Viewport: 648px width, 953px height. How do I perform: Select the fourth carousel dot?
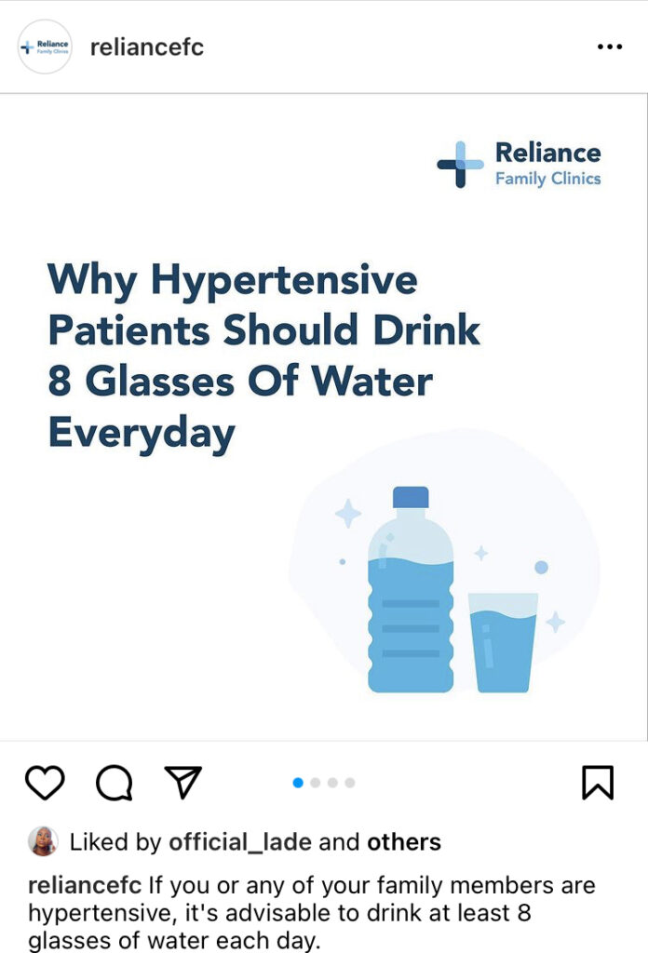pos(349,783)
